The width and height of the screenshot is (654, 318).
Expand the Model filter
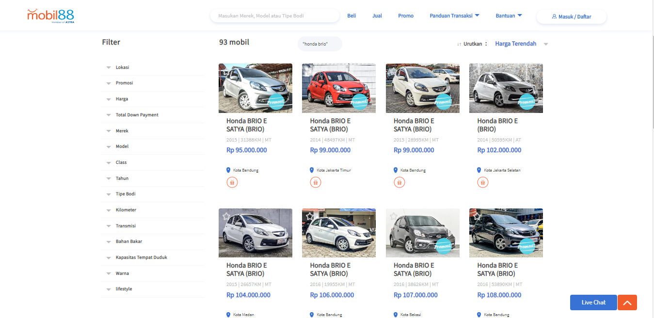[x=152, y=146]
